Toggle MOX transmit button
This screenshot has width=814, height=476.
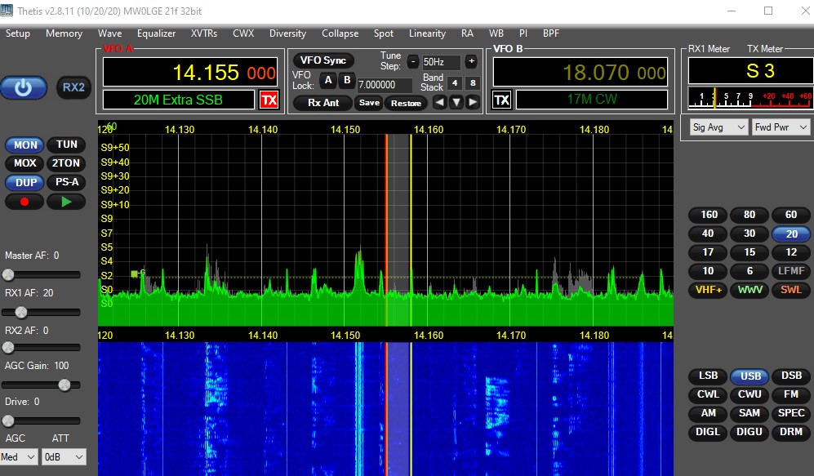(x=25, y=163)
